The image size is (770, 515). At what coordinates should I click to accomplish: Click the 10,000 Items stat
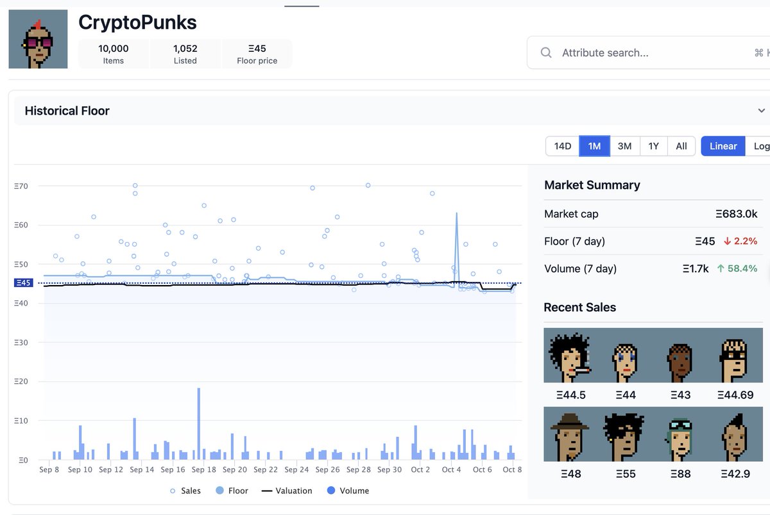(x=114, y=54)
